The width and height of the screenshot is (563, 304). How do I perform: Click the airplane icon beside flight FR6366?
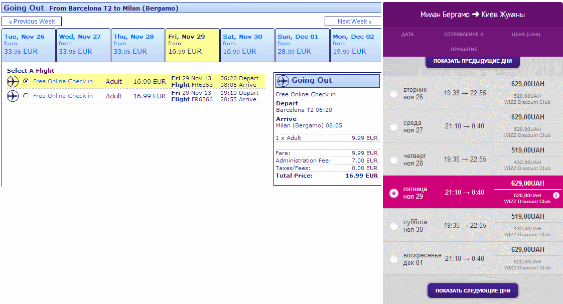(x=13, y=96)
